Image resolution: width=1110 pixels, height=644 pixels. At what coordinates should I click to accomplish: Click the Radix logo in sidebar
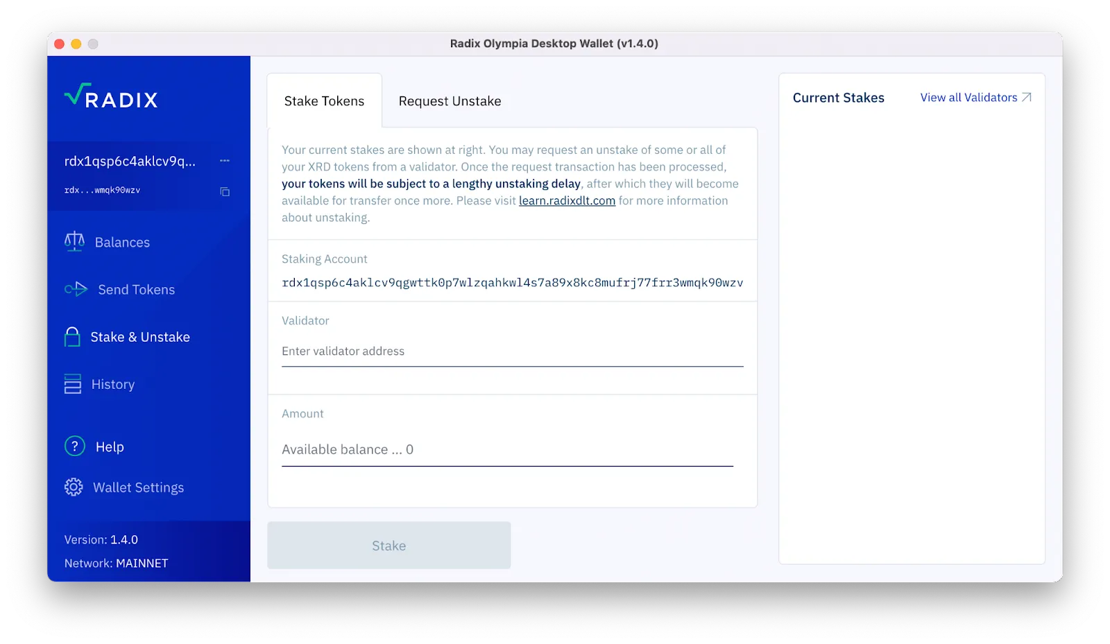click(111, 97)
